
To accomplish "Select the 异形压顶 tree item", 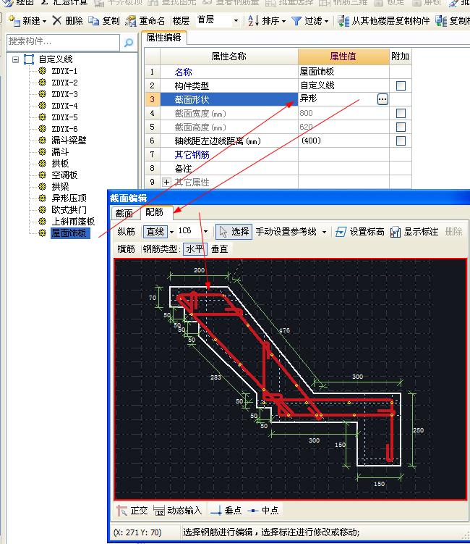I will 69,198.
